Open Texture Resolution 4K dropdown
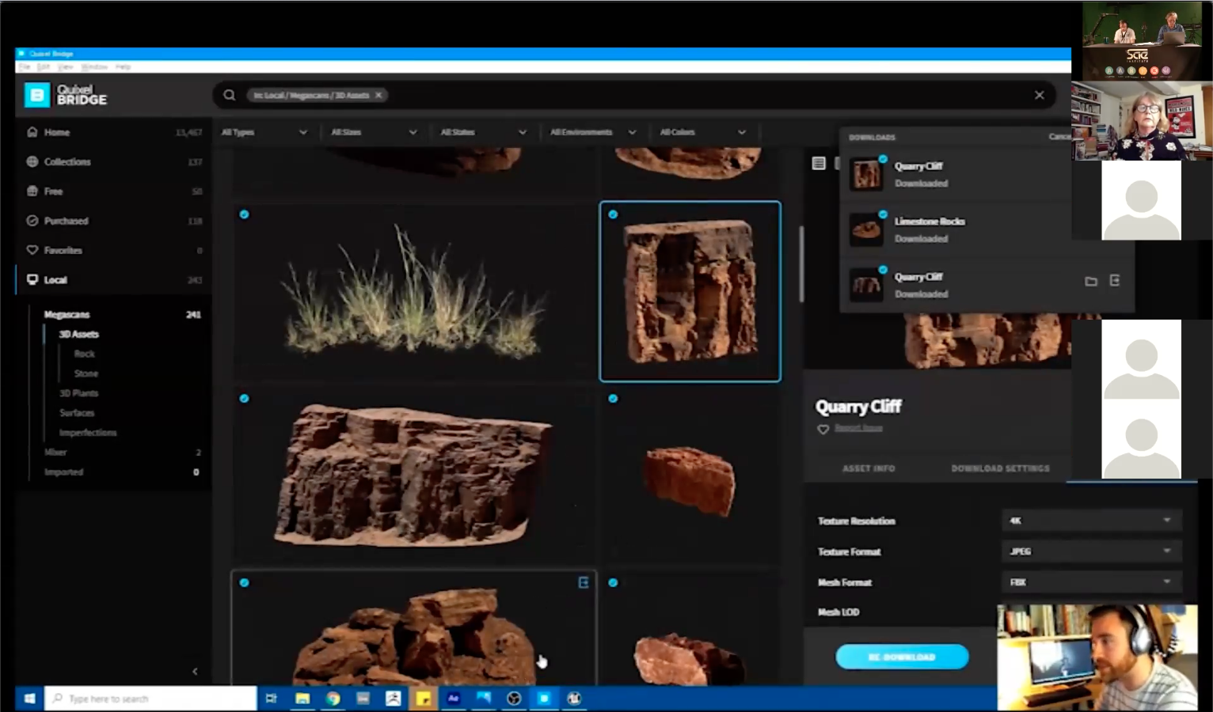This screenshot has width=1213, height=712. (x=1092, y=521)
